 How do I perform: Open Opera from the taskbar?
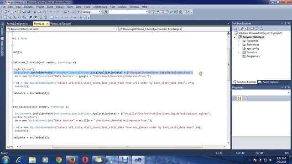[x=85, y=160]
